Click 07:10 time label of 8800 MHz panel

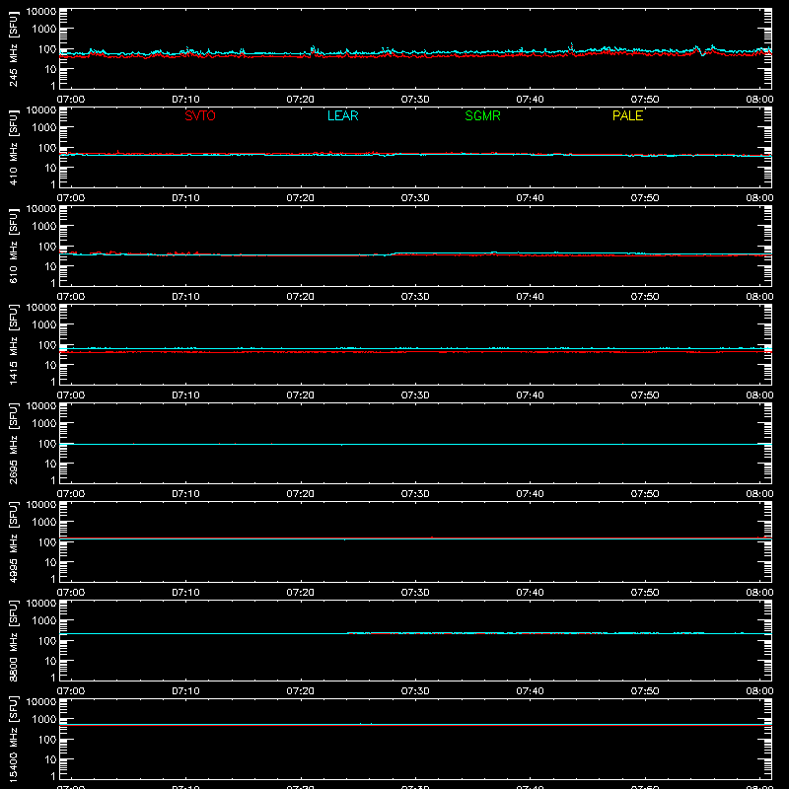(185, 691)
